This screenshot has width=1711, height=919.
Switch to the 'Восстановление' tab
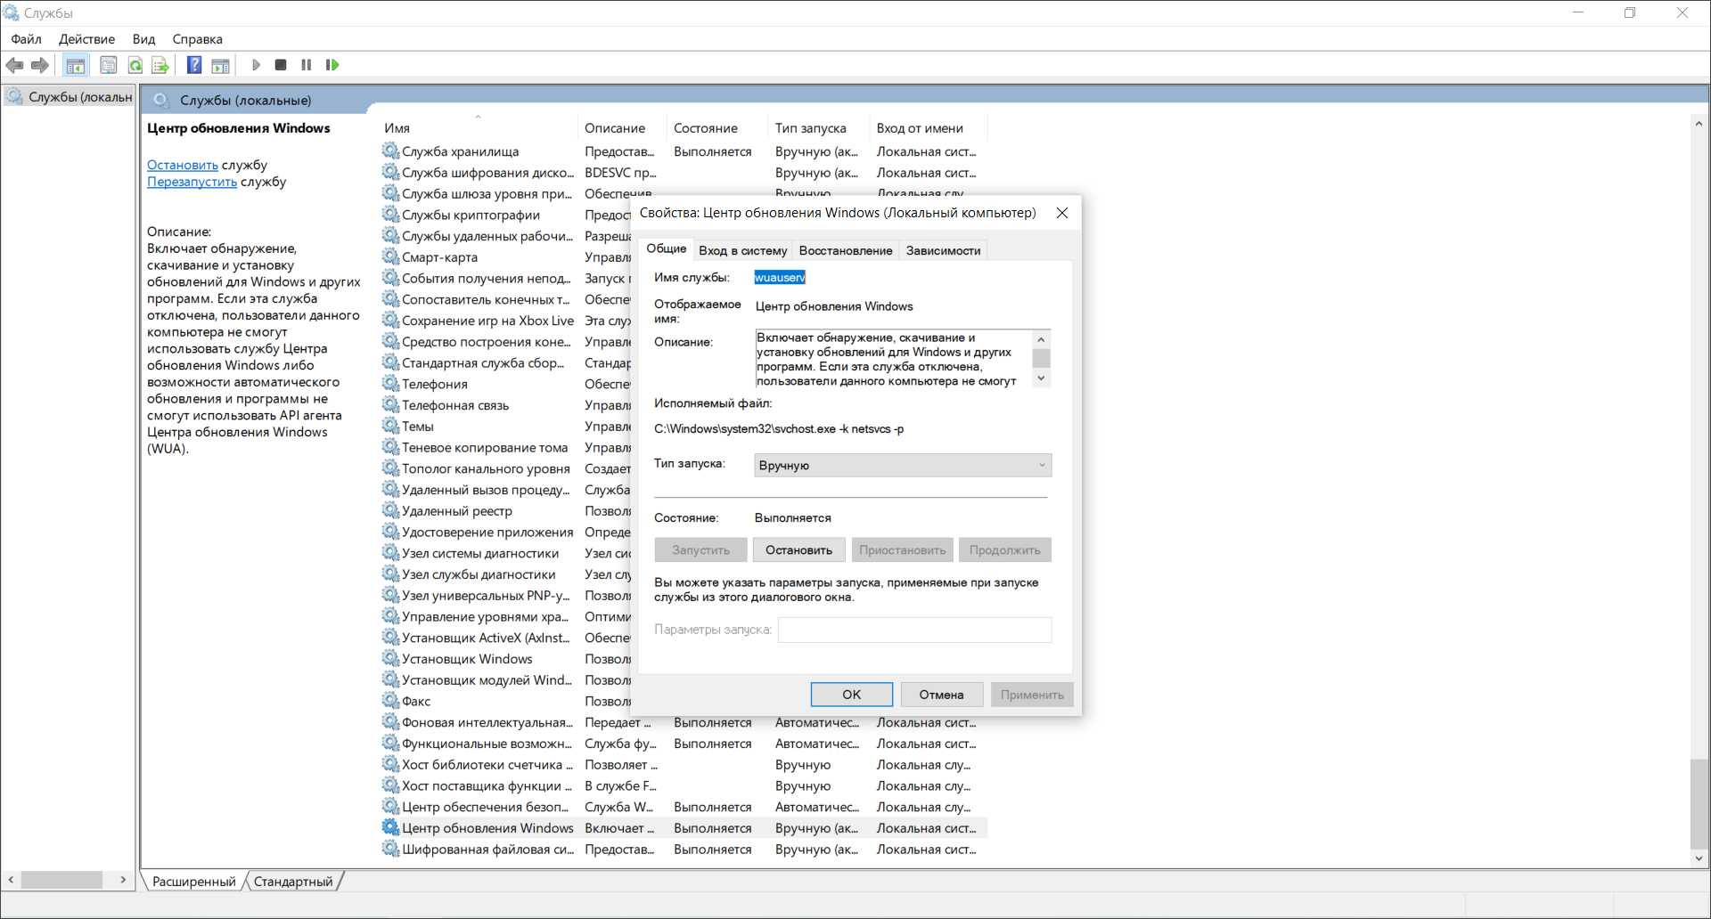click(x=845, y=250)
